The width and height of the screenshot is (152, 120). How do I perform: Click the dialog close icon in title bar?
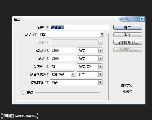[x=142, y=19]
